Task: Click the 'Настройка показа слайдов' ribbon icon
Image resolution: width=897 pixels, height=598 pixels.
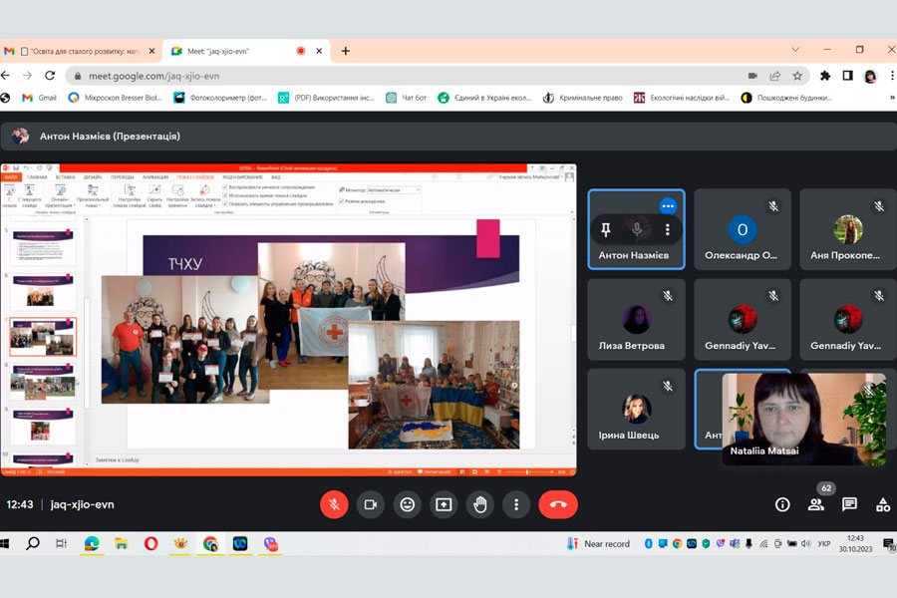Action: (x=130, y=195)
